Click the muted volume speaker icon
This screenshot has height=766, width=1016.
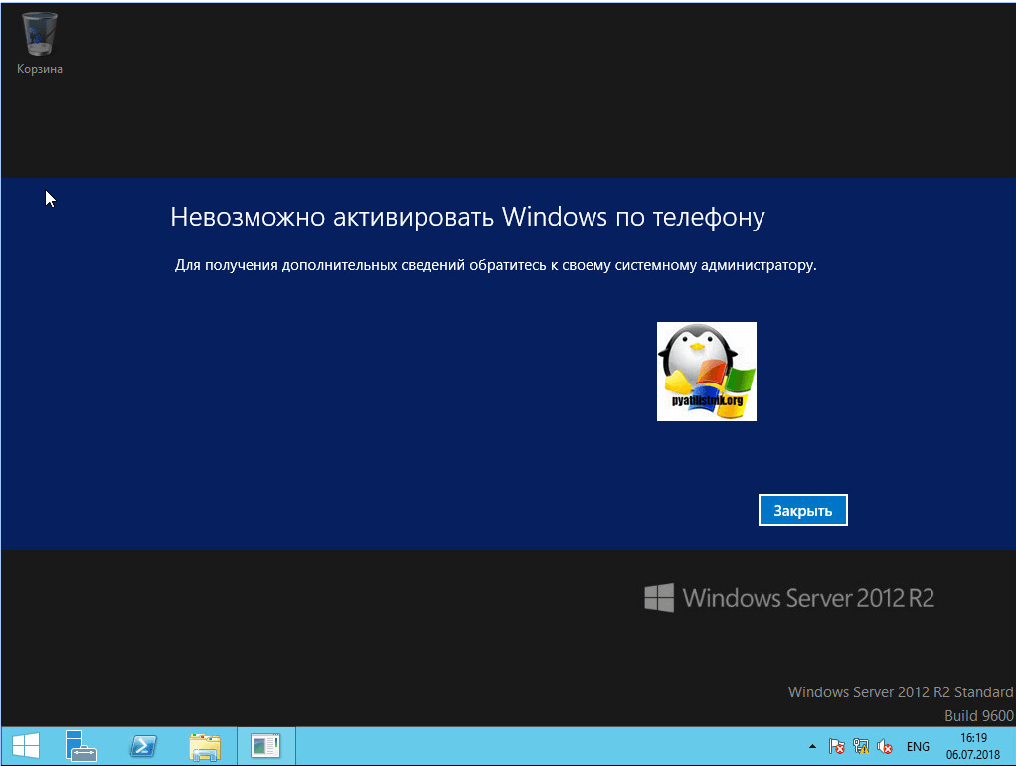[885, 747]
